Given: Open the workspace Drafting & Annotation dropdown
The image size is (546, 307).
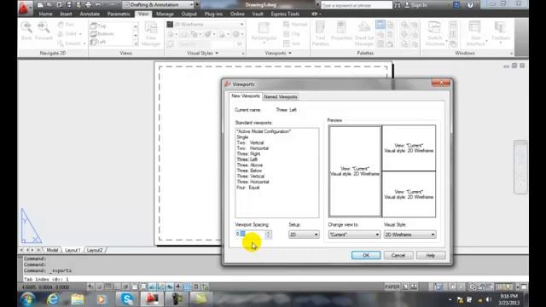Looking at the screenshot, I should coord(158,4).
